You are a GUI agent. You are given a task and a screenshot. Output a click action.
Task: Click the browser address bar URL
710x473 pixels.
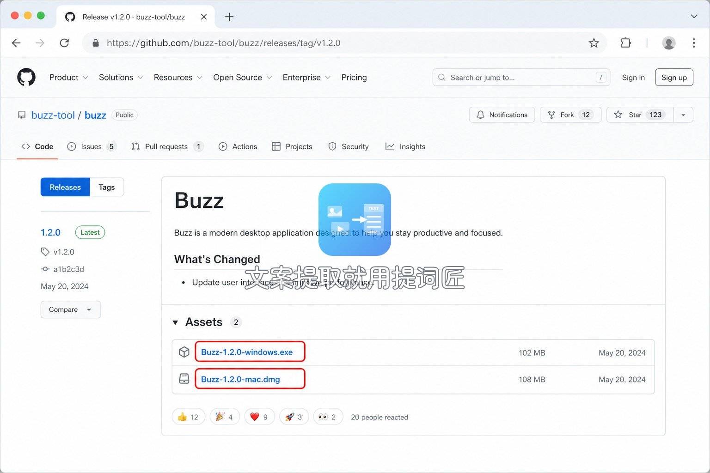pos(223,43)
